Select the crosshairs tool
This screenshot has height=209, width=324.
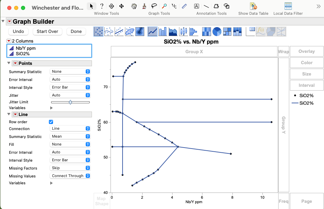pyautogui.click(x=174, y=6)
